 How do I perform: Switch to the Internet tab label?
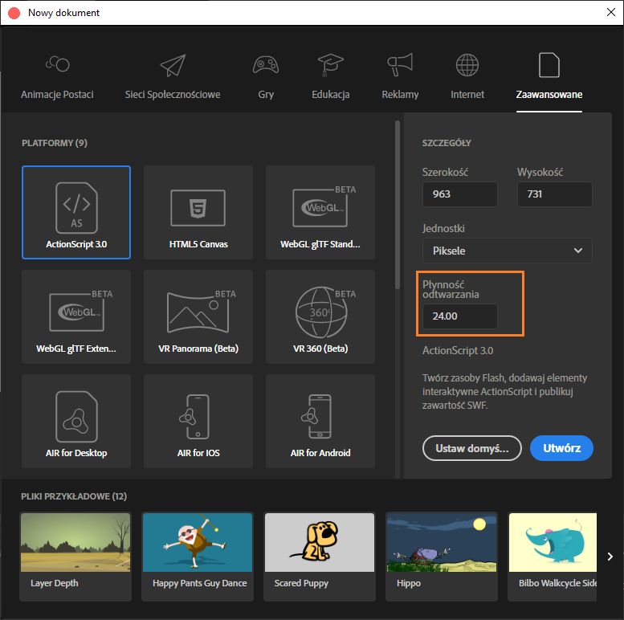pyautogui.click(x=467, y=94)
